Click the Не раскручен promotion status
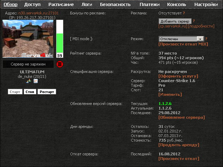The image size is (223, 167). pos(173,72)
